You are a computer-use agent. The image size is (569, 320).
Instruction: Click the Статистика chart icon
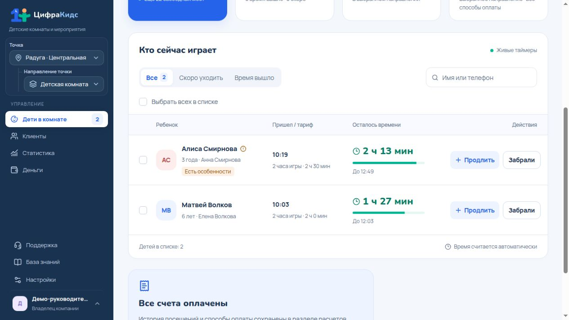14,153
